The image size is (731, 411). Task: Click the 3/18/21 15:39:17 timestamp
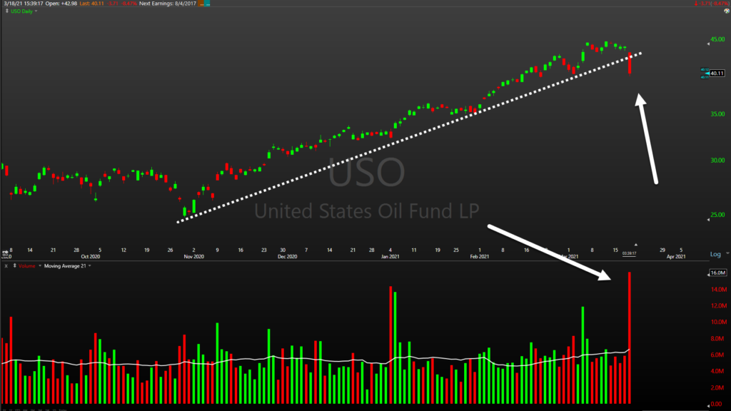click(24, 4)
